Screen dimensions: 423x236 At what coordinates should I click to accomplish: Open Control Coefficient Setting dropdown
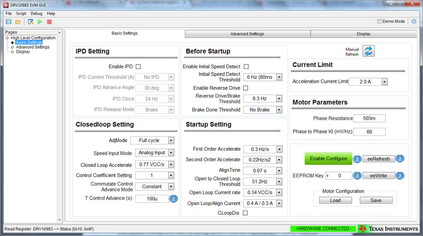[x=154, y=175]
